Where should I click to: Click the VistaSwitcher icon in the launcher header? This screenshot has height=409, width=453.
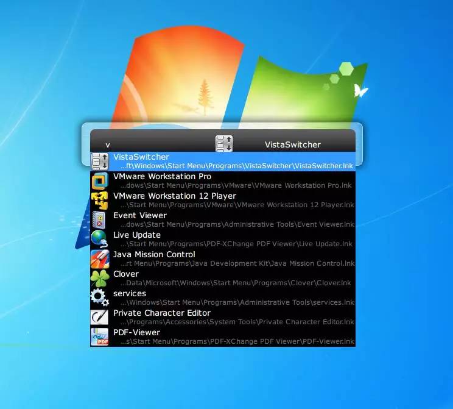click(224, 143)
